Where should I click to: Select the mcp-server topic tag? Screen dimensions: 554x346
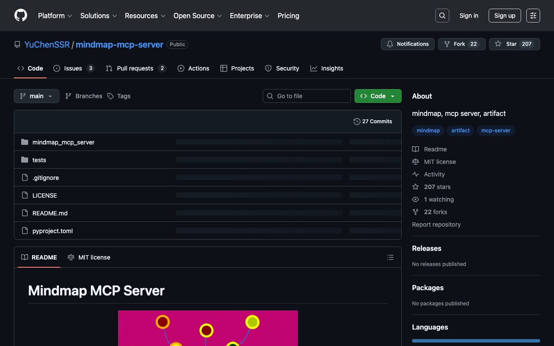click(x=496, y=131)
